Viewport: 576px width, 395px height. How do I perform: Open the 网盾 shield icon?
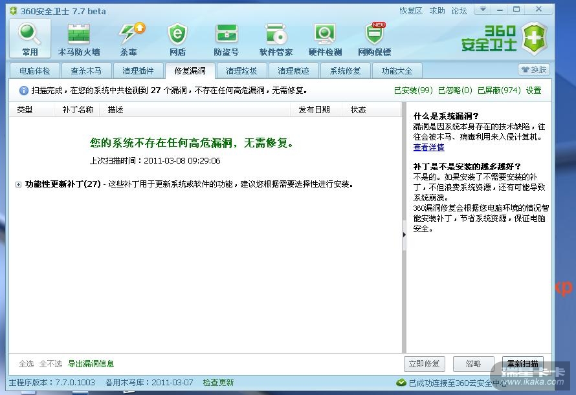click(177, 39)
